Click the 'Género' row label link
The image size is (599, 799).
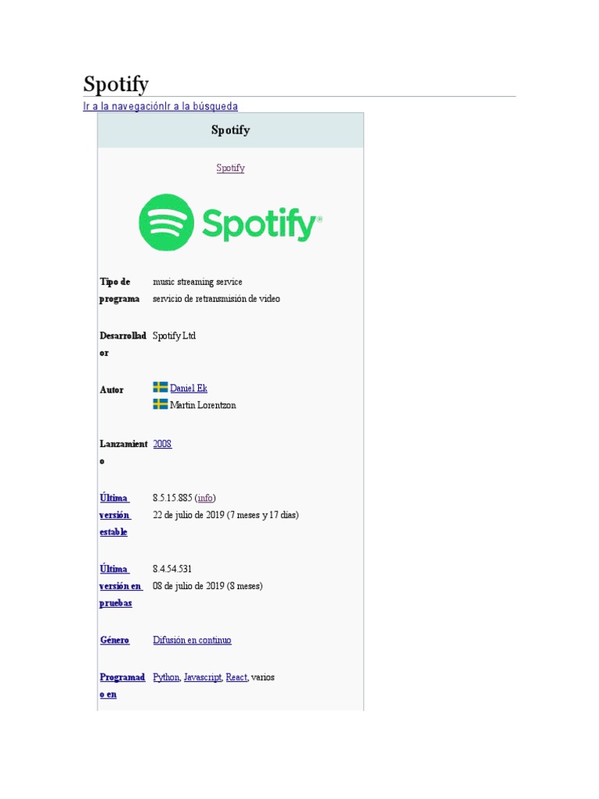pyautogui.click(x=115, y=641)
